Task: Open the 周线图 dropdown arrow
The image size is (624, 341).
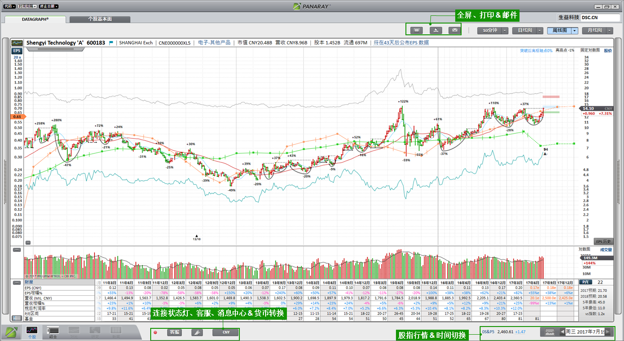Action: (575, 31)
